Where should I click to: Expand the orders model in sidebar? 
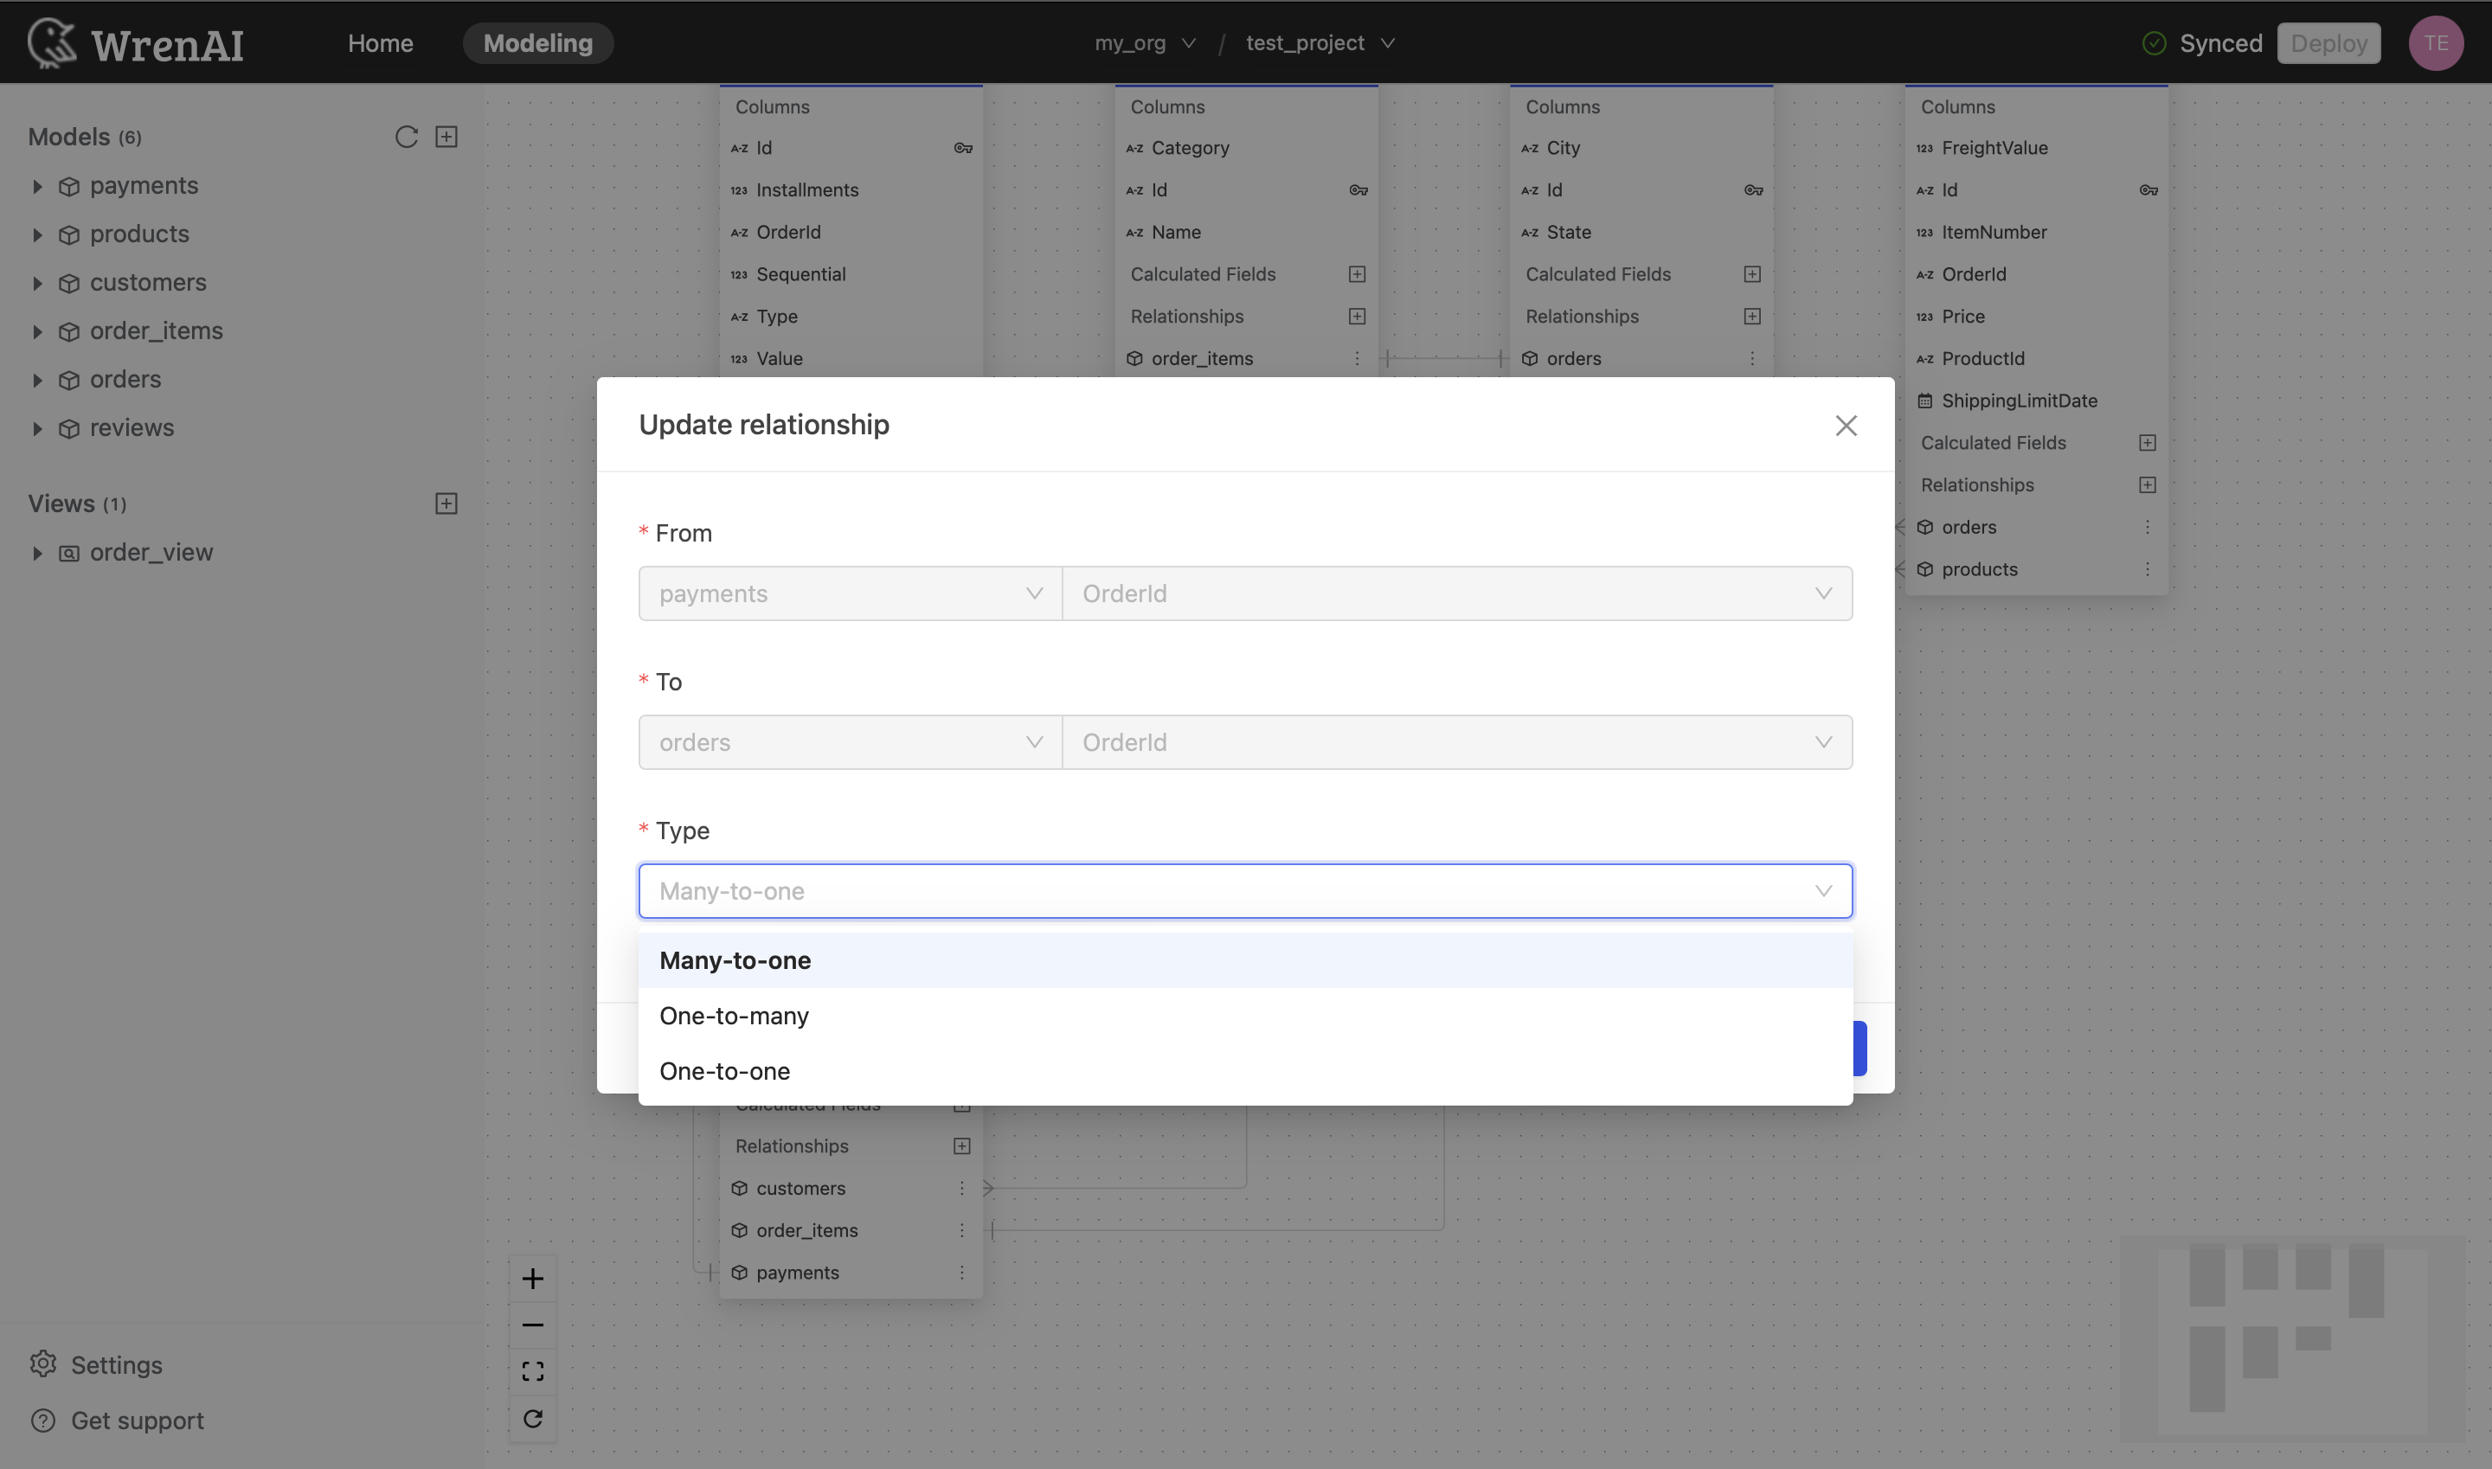click(x=37, y=380)
